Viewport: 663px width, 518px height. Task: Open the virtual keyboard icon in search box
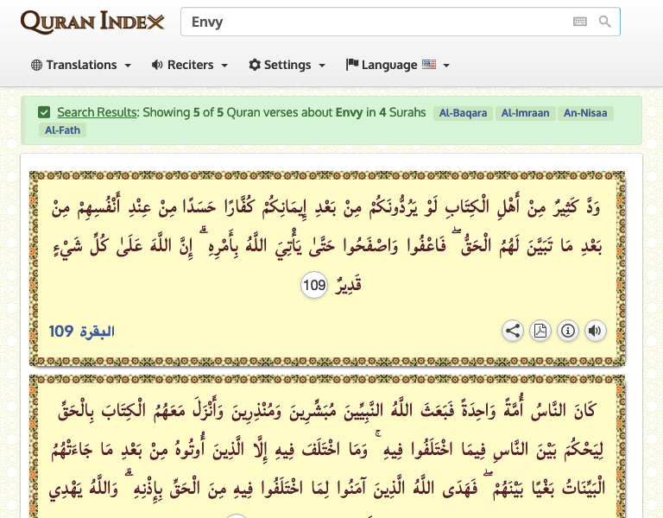point(580,22)
